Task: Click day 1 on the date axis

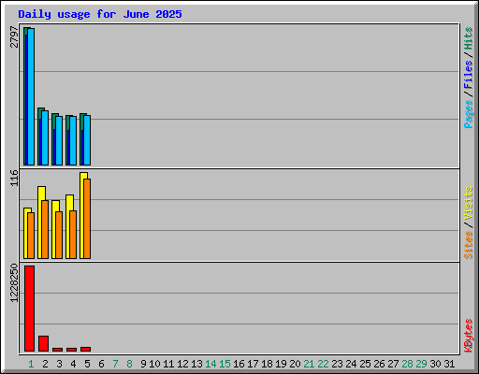Action: click(31, 364)
